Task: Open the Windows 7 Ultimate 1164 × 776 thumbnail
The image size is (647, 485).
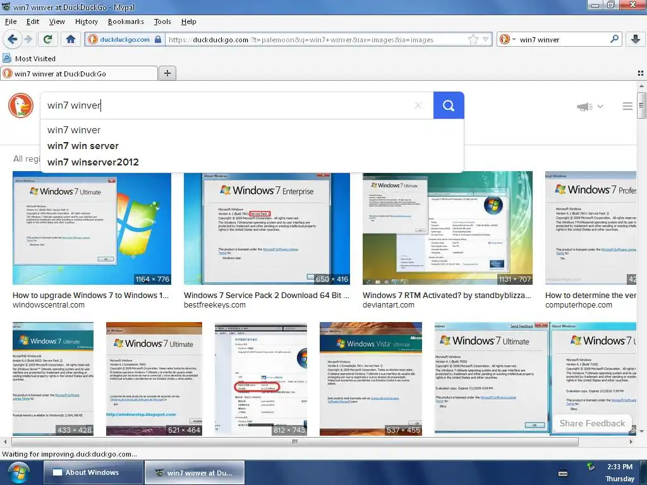Action: coord(92,229)
